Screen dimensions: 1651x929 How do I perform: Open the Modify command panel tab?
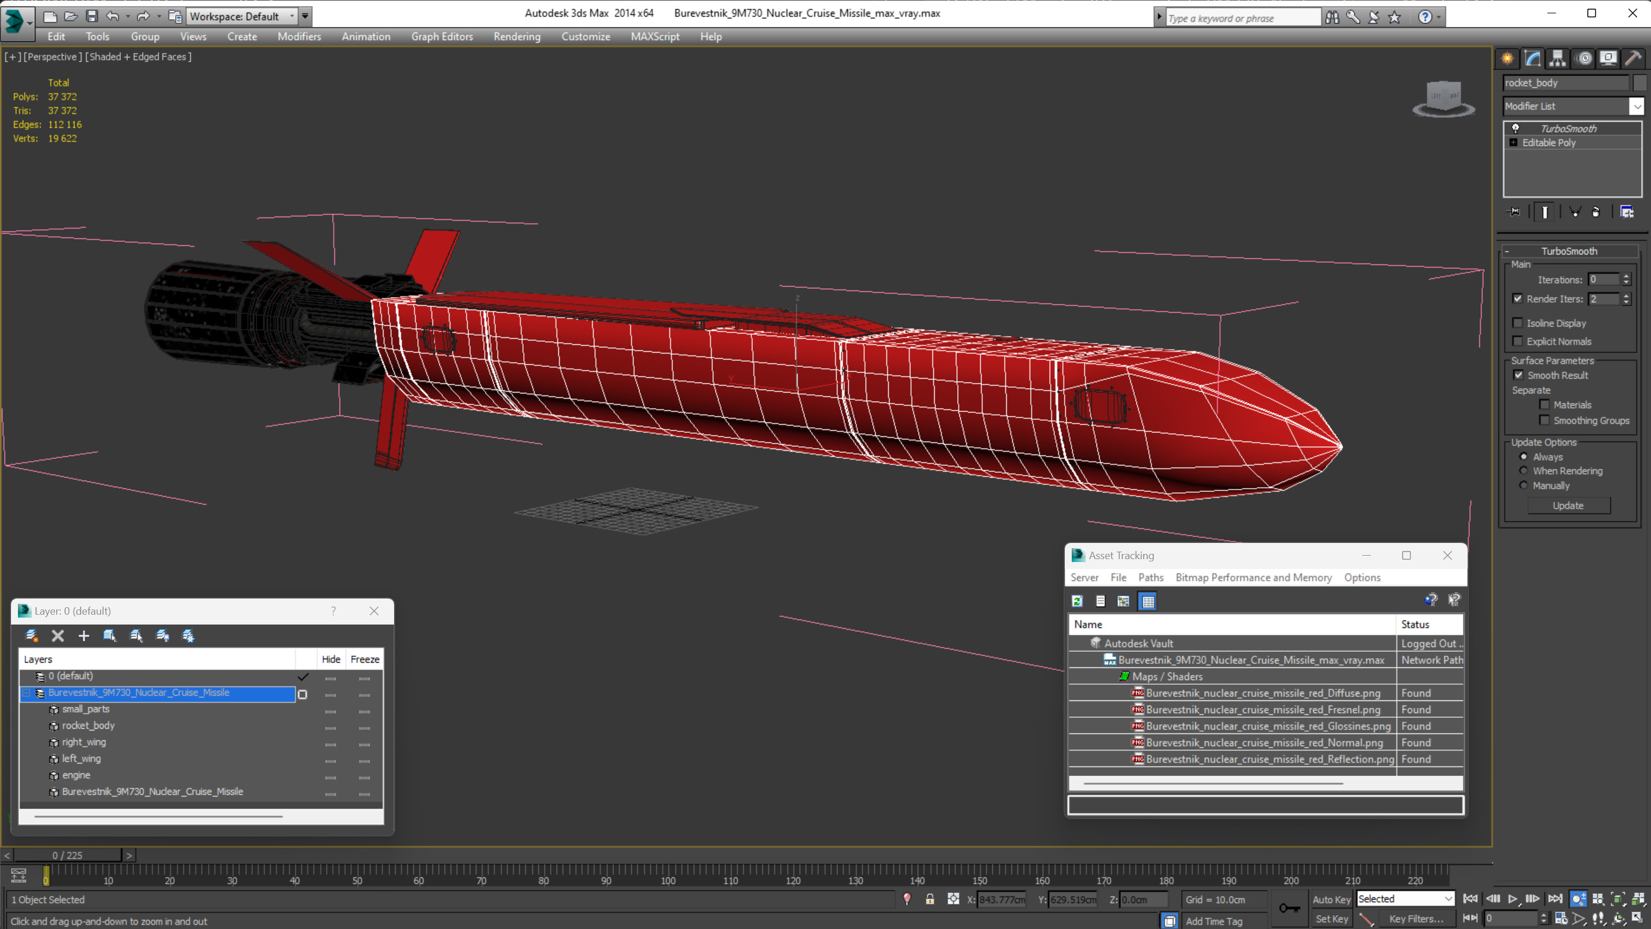click(1532, 58)
